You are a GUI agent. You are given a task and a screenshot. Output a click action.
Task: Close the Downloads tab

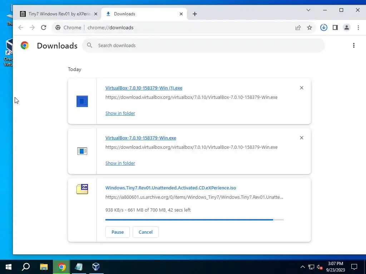click(181, 14)
